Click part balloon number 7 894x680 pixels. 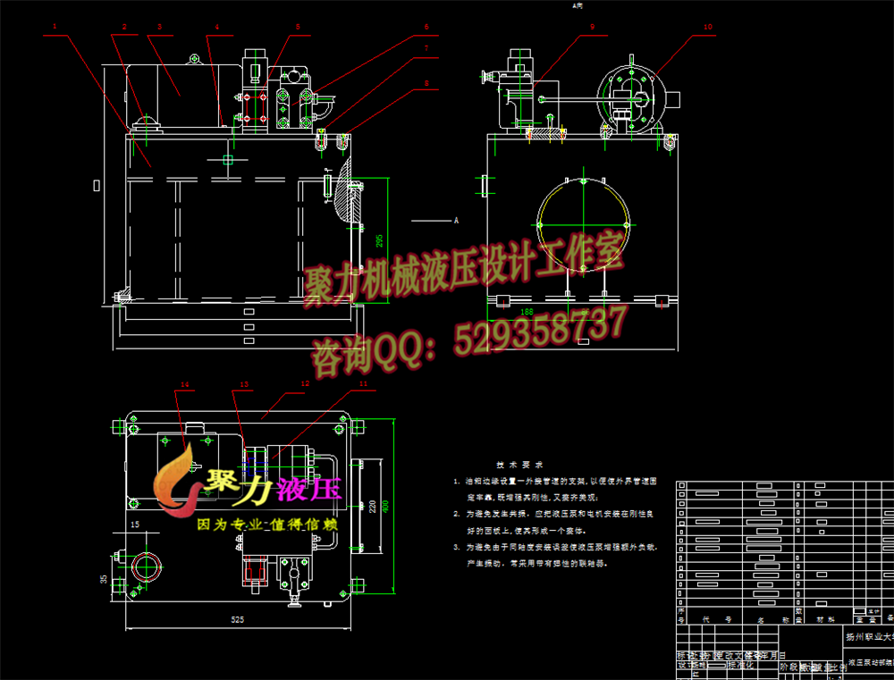point(426,49)
